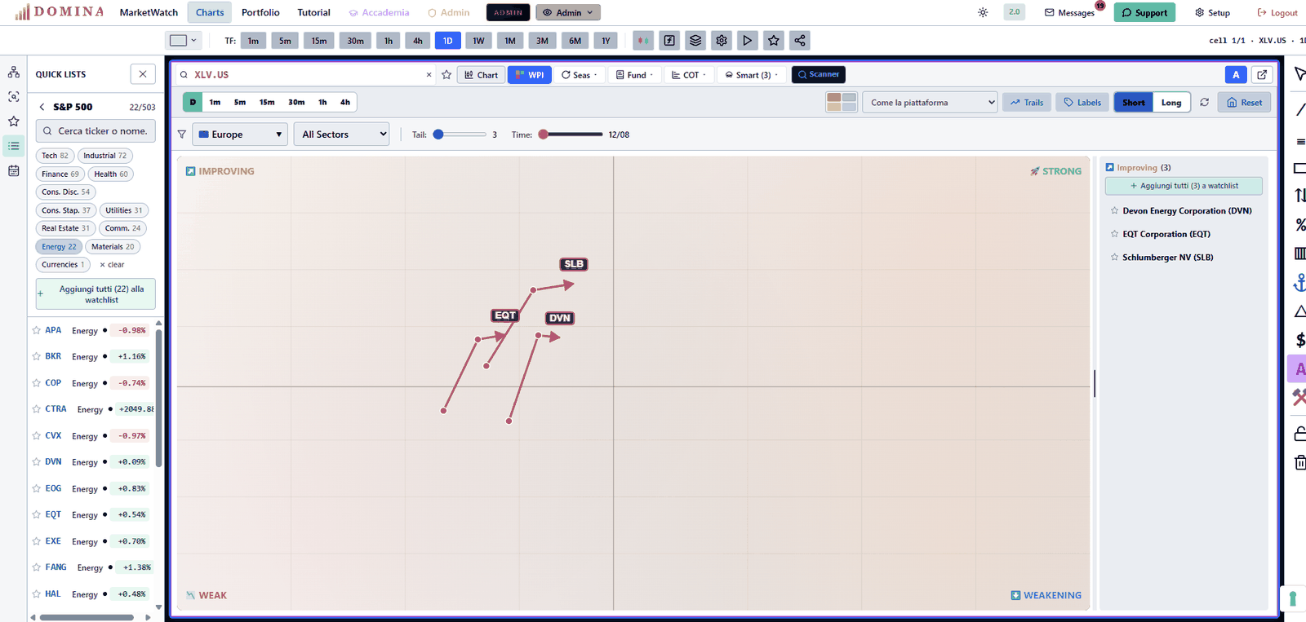The image size is (1306, 622).
Task: Open the quick lists sidebar icon
Action: coord(14,146)
